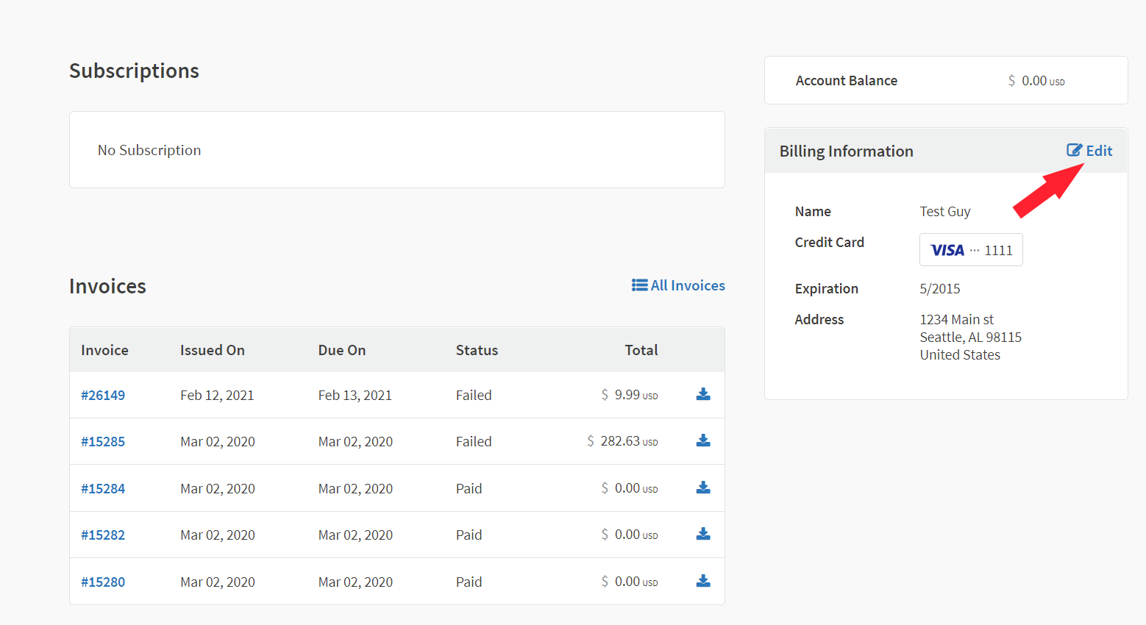Viewport: 1146px width, 625px height.
Task: Click the name Test Guy
Action: [x=945, y=212]
